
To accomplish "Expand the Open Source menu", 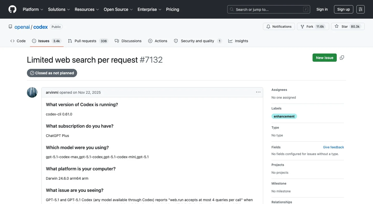I will click(118, 9).
